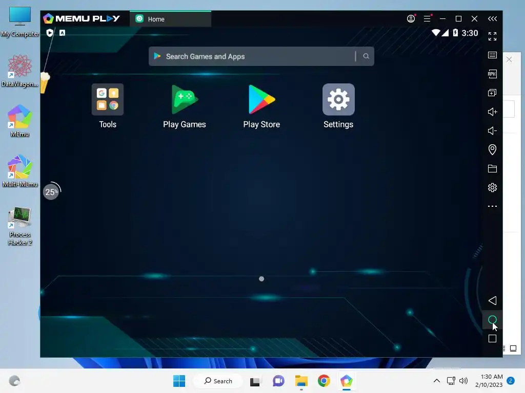Select the Process Hacker 2 shortcut
This screenshot has width=525, height=393.
[20, 226]
